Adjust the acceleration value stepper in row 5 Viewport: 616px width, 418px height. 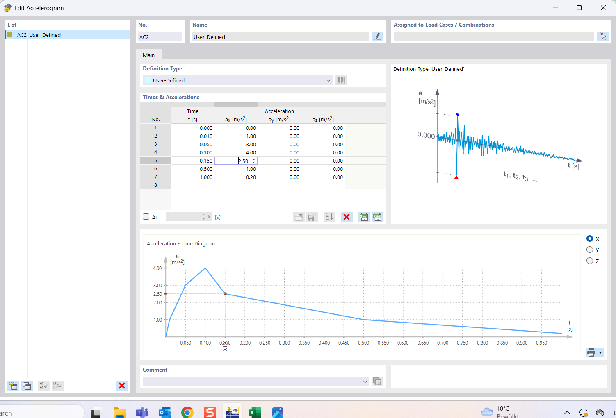pos(254,160)
